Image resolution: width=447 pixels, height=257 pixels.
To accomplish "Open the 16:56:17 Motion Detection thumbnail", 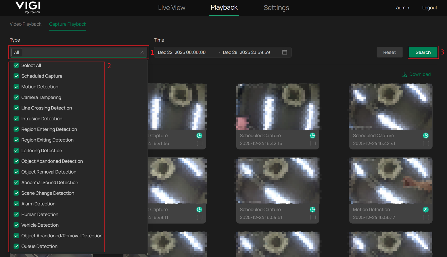I will point(391,180).
